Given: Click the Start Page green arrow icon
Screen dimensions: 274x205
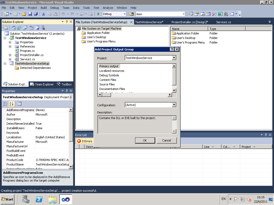Looking at the screenshot, I should pyautogui.click(x=220, y=14).
